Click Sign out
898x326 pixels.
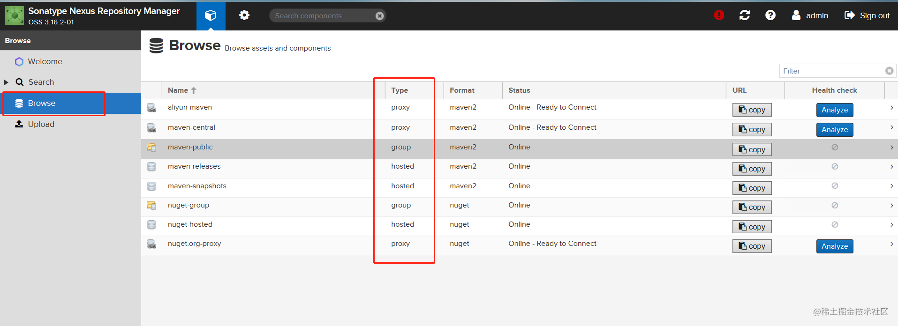point(867,15)
